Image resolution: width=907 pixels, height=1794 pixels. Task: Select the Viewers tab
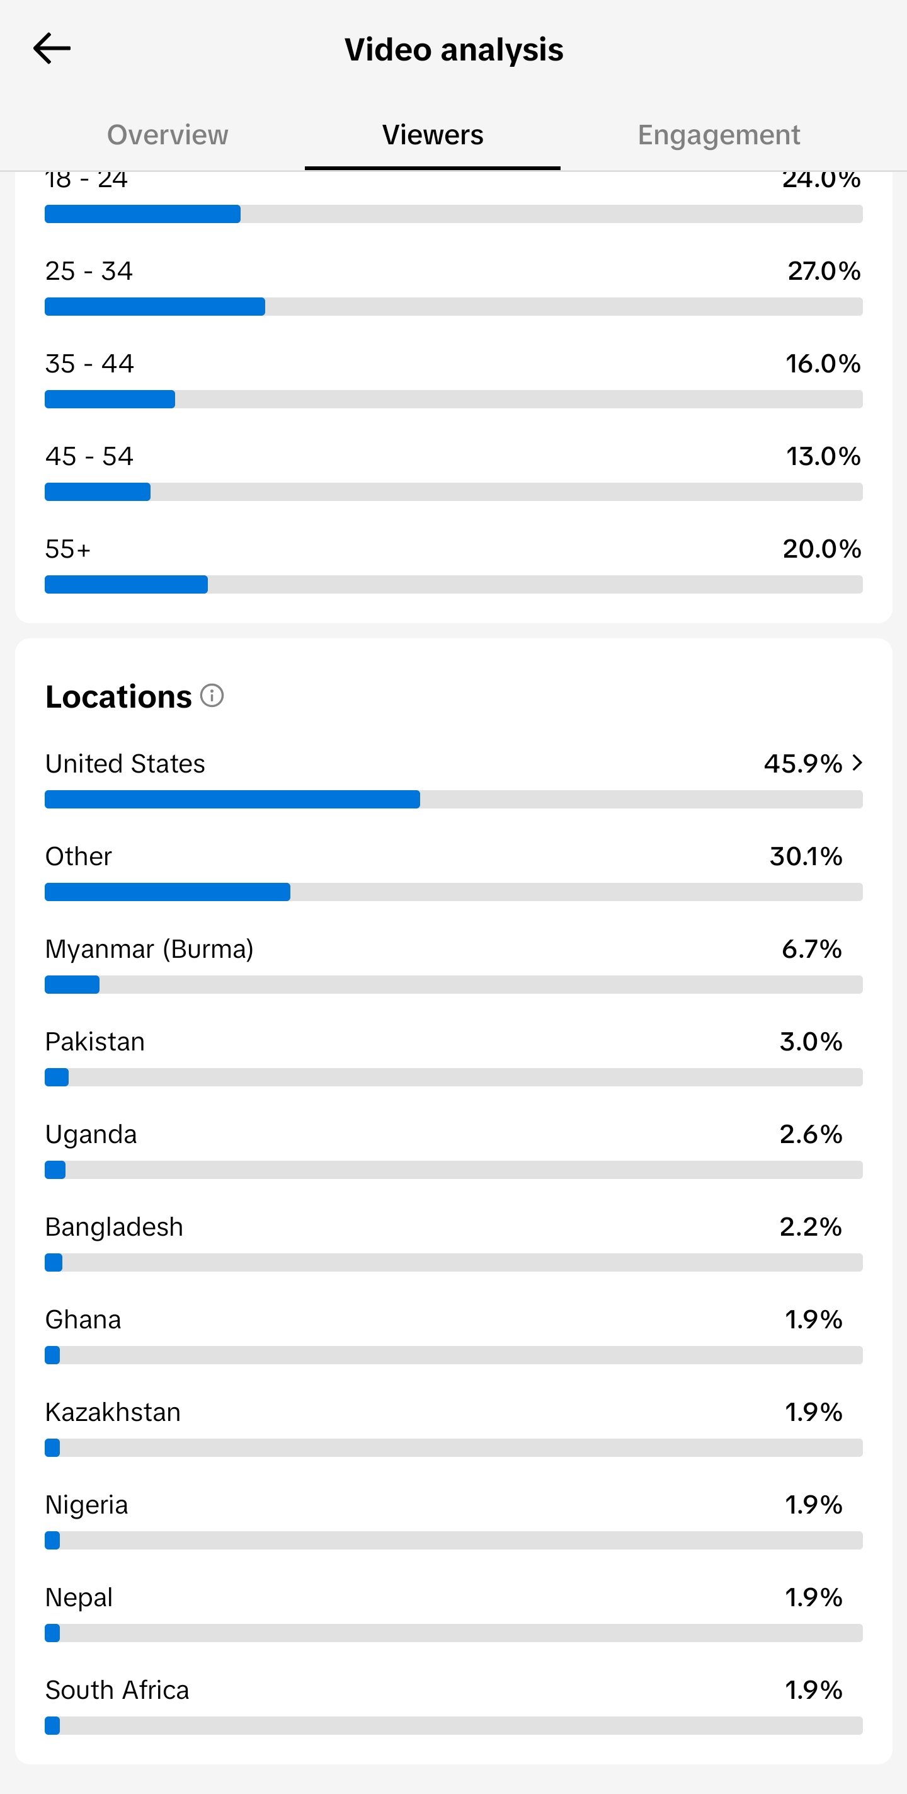pyautogui.click(x=432, y=134)
